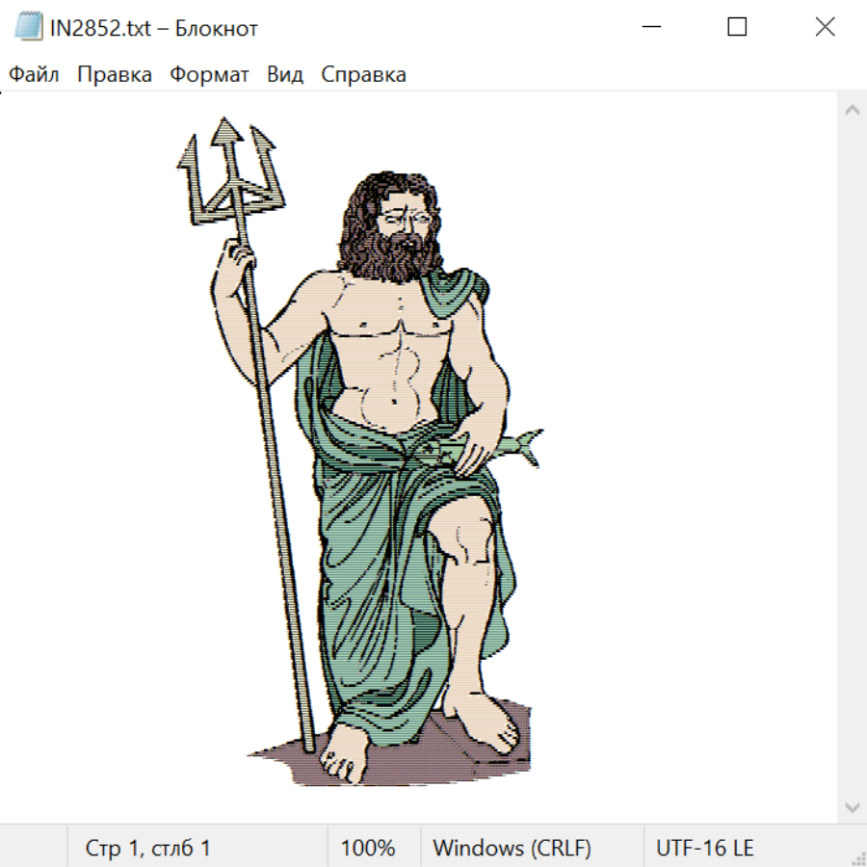867x867 pixels.
Task: Click the 100% zoom level indicator
Action: tap(368, 848)
